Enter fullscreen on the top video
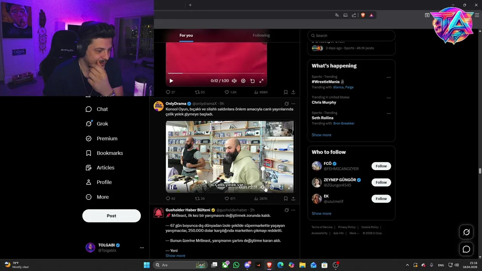 point(261,81)
